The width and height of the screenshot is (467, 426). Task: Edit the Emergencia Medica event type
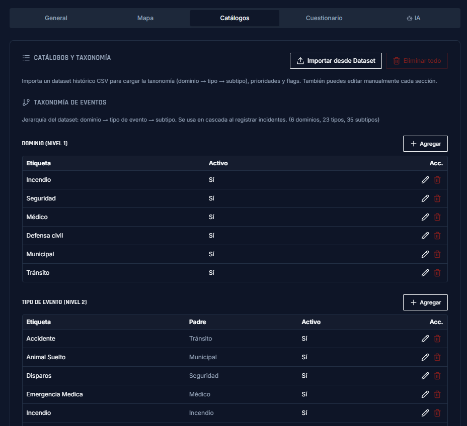pos(425,394)
